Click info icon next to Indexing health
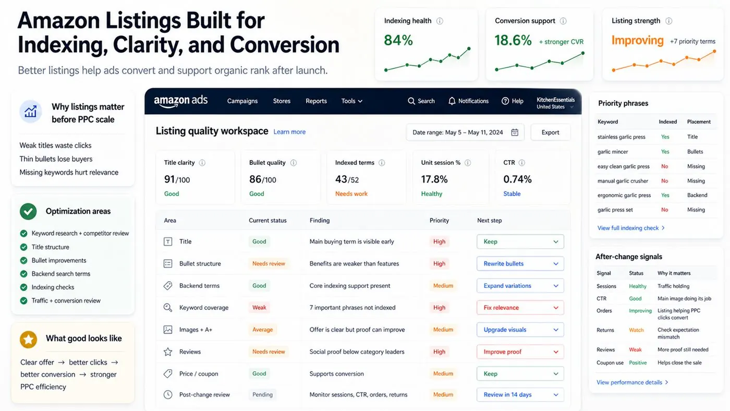 click(x=440, y=21)
